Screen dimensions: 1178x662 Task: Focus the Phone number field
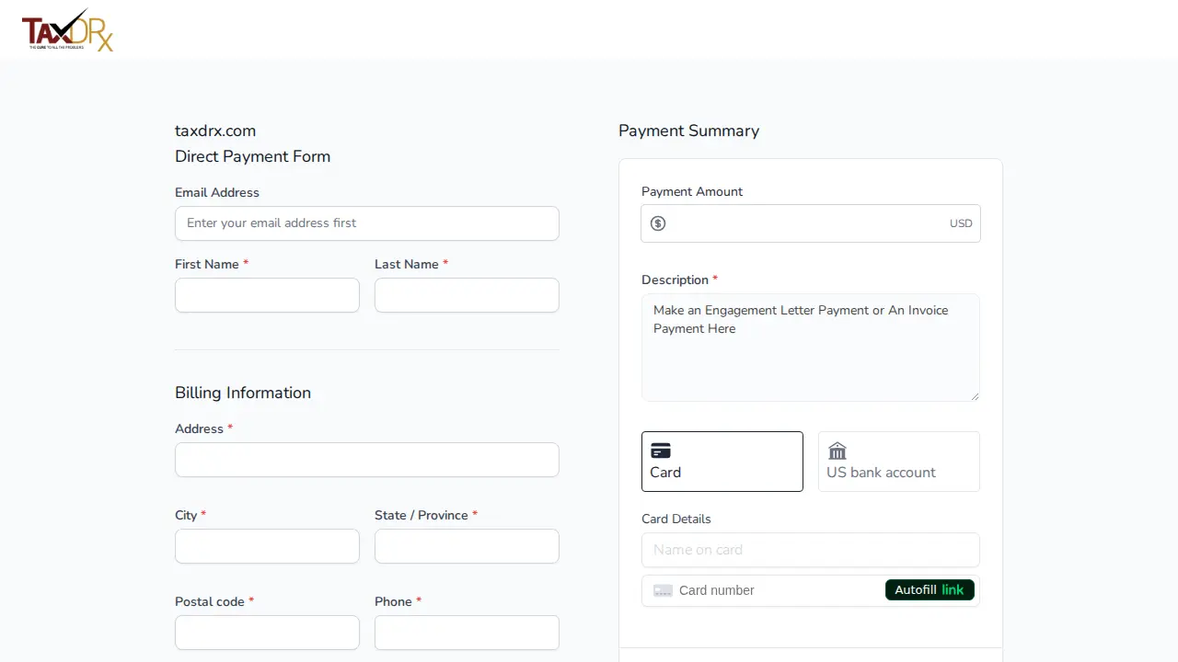click(467, 633)
